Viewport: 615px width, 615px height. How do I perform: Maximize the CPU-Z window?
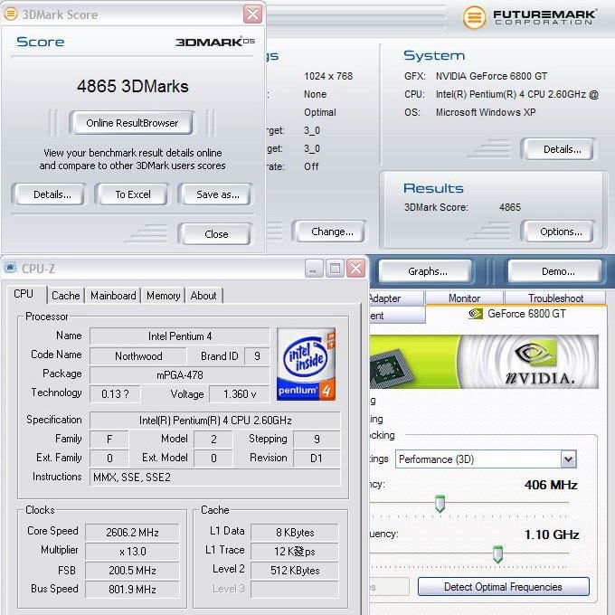335,269
